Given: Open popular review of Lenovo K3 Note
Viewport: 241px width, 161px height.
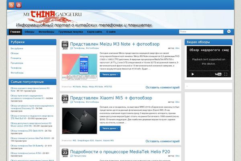Looking at the screenshot, I should click(30, 89).
